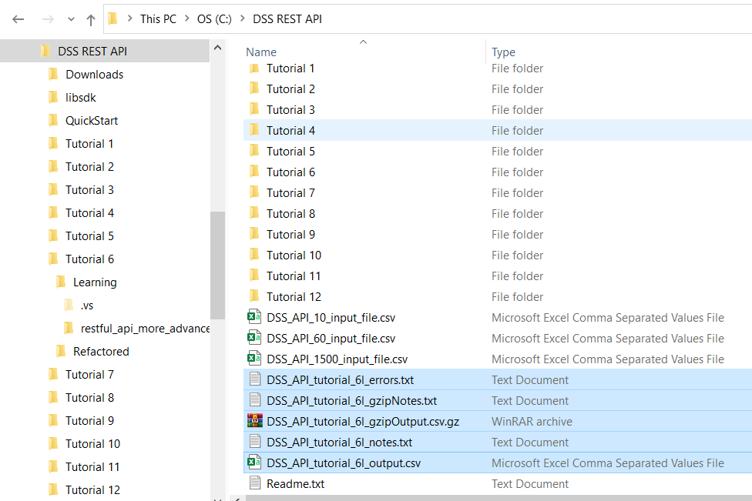
Task: Select Tutorial 12 folder in file list
Action: [x=294, y=297]
